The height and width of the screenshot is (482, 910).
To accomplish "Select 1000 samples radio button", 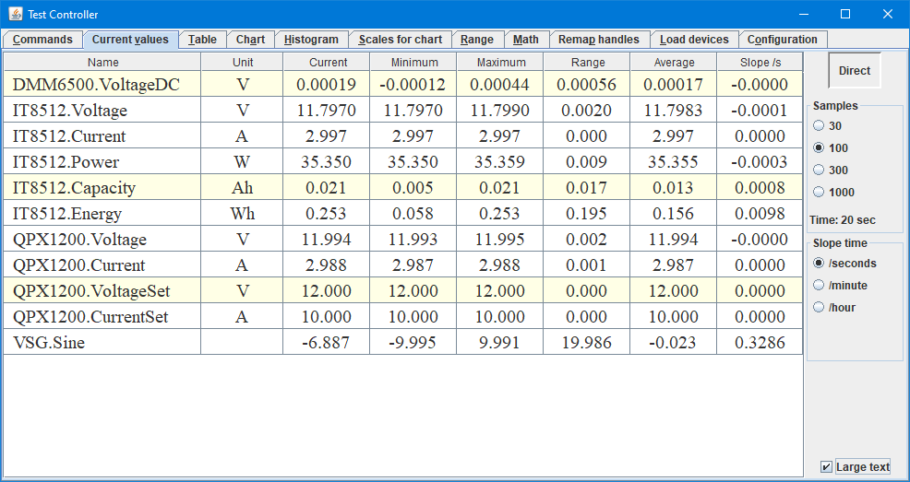I will click(x=819, y=192).
